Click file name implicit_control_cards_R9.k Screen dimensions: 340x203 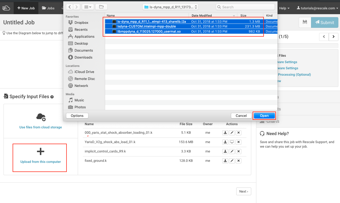click(x=105, y=151)
